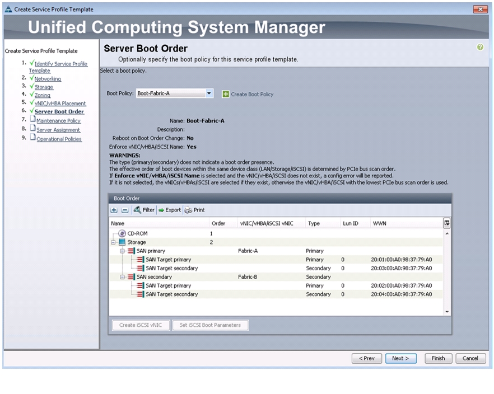494x394 pixels.
Task: Click Set iSCSI Boot Parameters button
Action: click(x=210, y=325)
